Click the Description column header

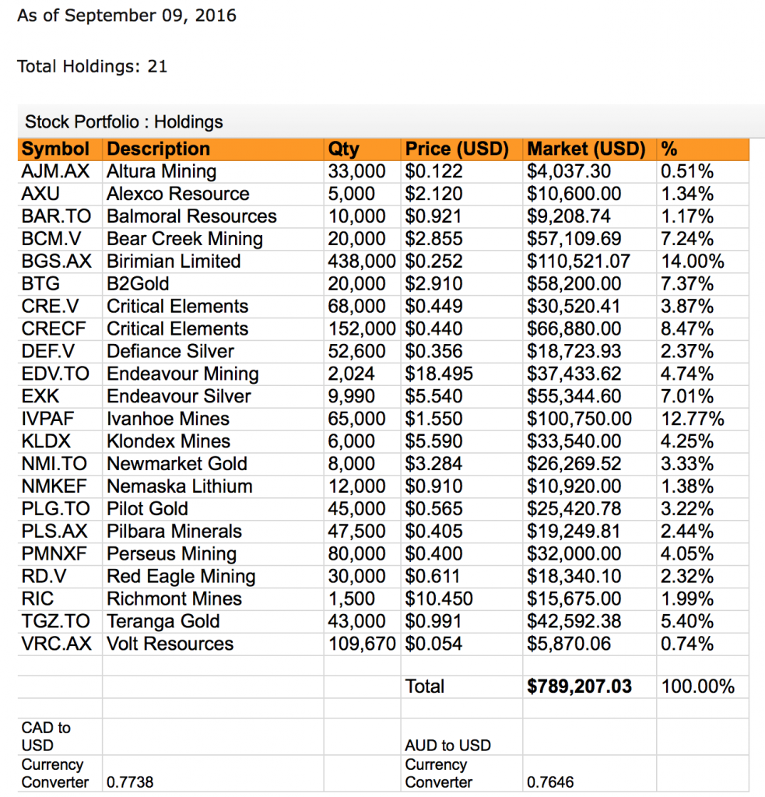point(158,149)
